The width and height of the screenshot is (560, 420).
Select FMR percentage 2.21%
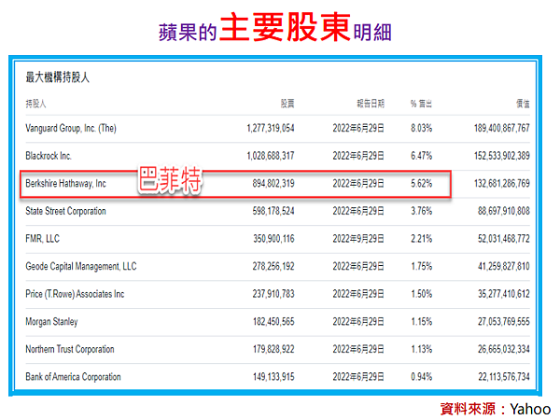click(422, 239)
